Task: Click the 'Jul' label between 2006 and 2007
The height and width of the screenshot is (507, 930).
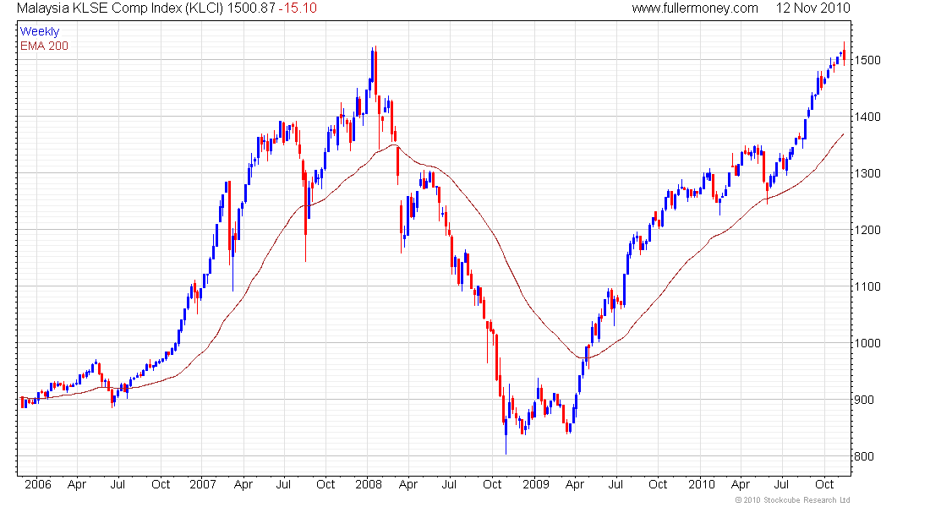Action: 118,484
